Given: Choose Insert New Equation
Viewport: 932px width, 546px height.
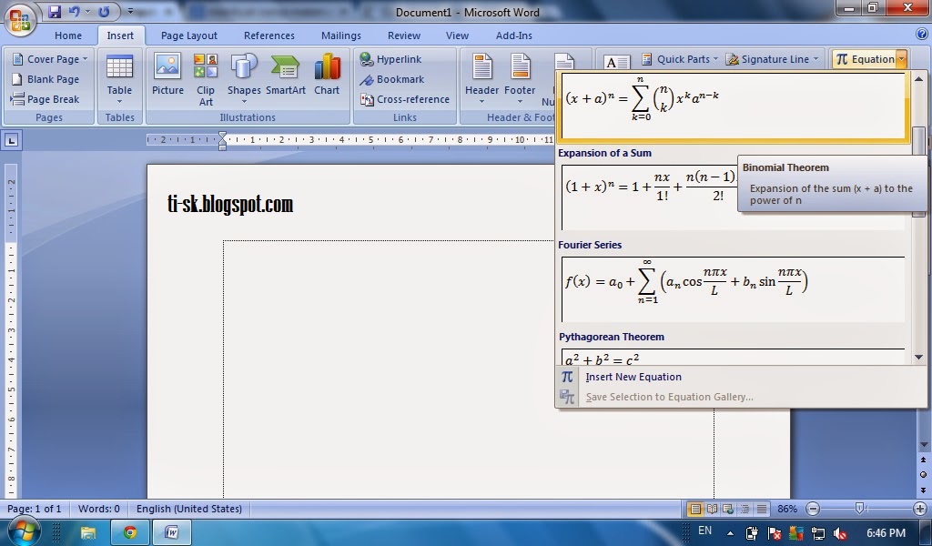Looking at the screenshot, I should click(x=633, y=376).
